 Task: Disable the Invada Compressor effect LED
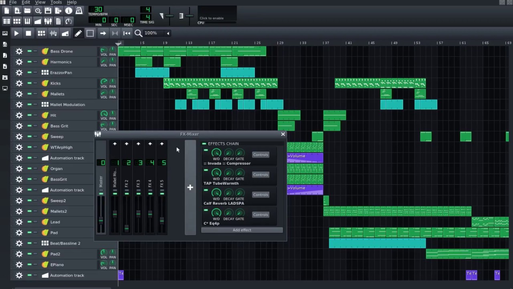206,151
